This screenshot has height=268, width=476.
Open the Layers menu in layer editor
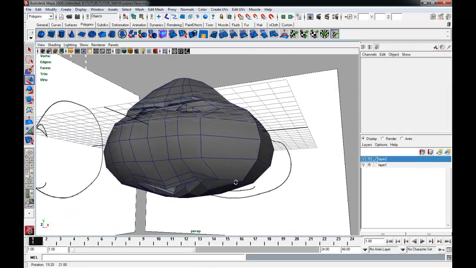click(367, 145)
